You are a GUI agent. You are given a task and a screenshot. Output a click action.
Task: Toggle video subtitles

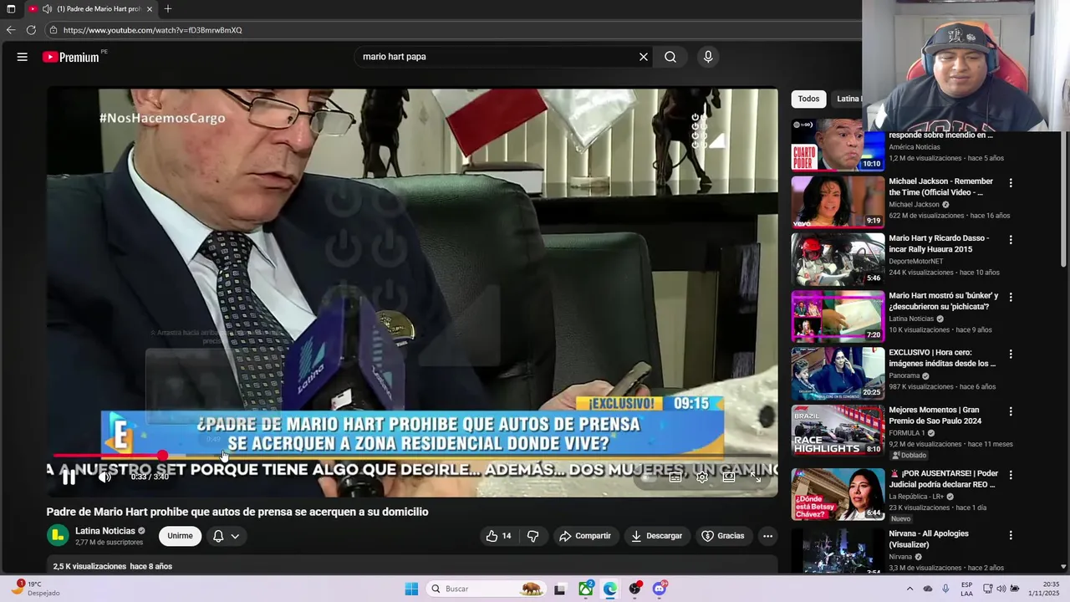(x=675, y=477)
